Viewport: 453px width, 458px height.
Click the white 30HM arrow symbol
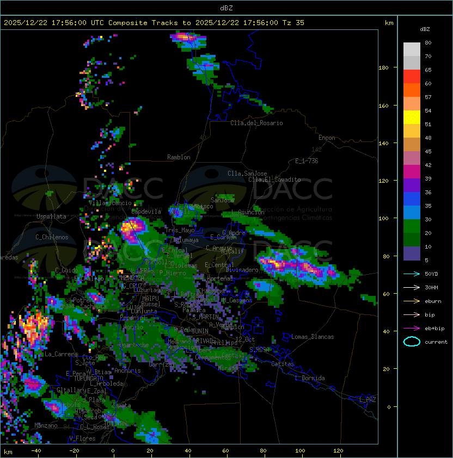click(x=412, y=287)
